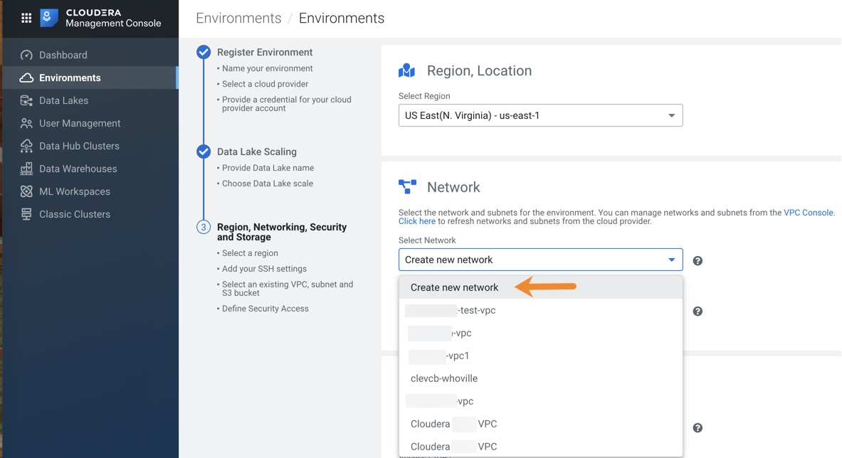Open Dashboard in the sidebar
The image size is (842, 458).
(90, 55)
